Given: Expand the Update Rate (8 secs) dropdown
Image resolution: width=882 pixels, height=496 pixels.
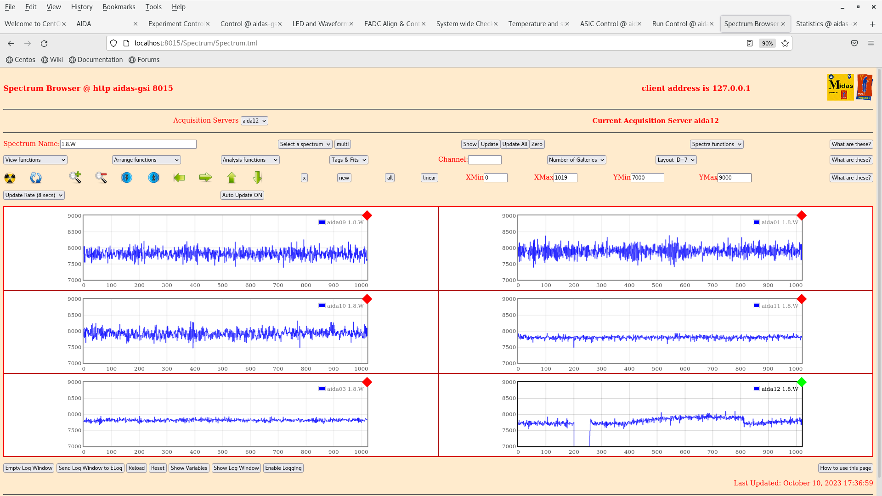Looking at the screenshot, I should click(34, 195).
